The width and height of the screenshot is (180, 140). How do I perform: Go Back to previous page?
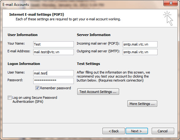(114, 131)
